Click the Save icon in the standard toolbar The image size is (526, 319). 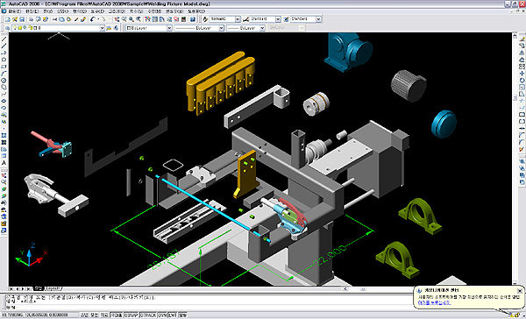click(22, 19)
